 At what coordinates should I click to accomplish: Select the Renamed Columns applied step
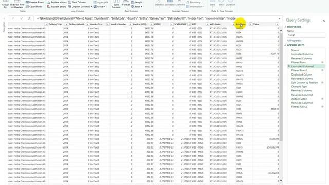pos(301,58)
